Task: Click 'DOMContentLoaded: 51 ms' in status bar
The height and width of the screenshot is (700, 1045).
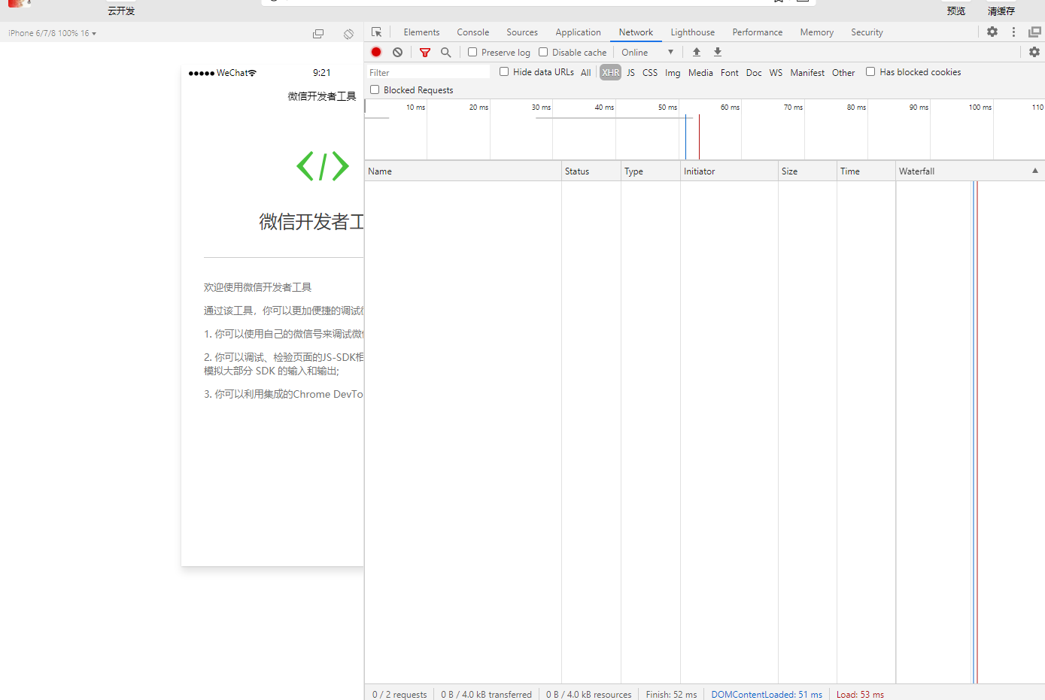Action: click(767, 694)
